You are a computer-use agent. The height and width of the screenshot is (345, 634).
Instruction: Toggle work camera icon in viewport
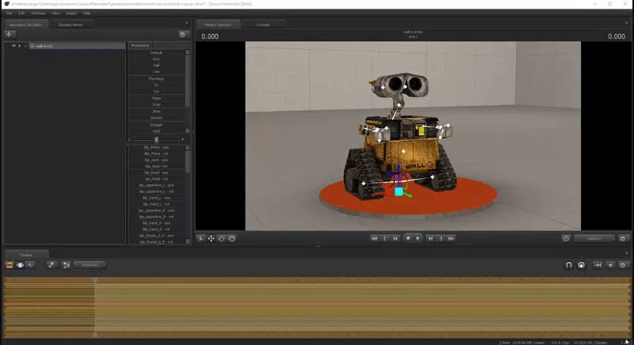coord(566,238)
